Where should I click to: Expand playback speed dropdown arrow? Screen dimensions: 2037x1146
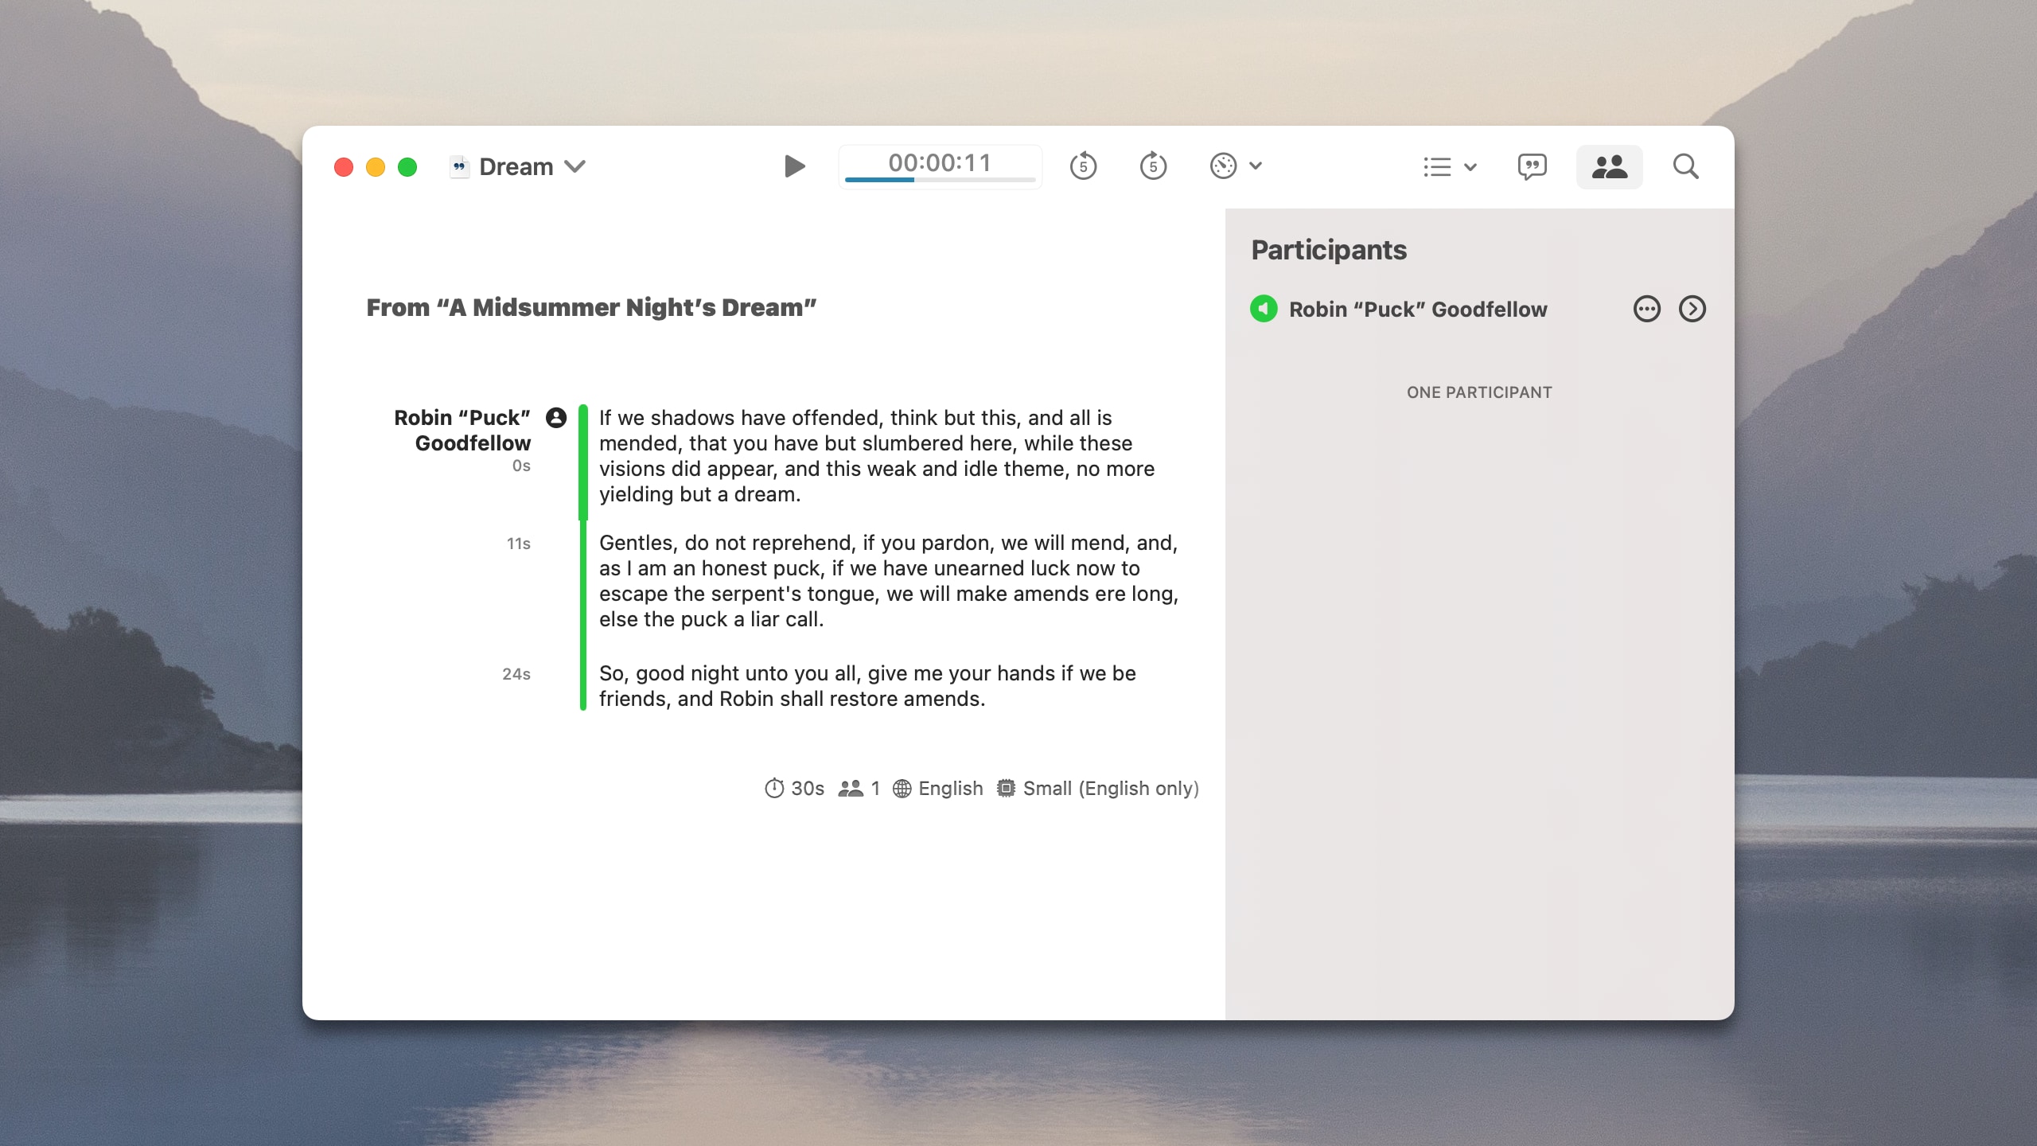[x=1256, y=166]
